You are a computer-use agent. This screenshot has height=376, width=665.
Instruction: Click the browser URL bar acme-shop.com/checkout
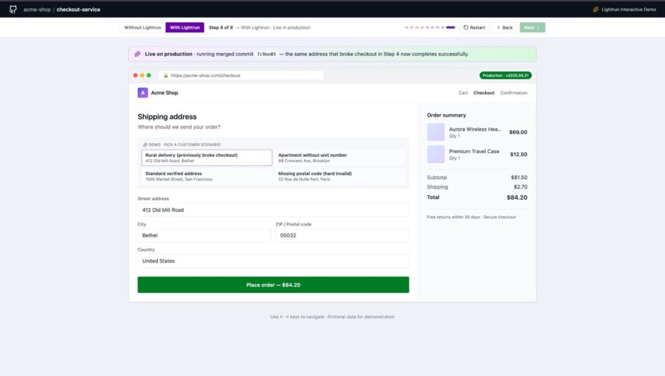tap(241, 75)
